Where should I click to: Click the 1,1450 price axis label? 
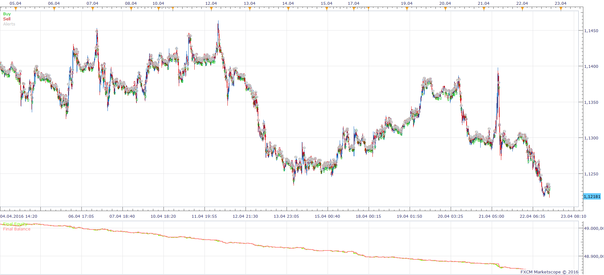click(591, 31)
